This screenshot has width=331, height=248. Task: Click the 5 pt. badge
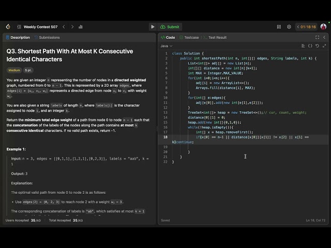coord(28,70)
